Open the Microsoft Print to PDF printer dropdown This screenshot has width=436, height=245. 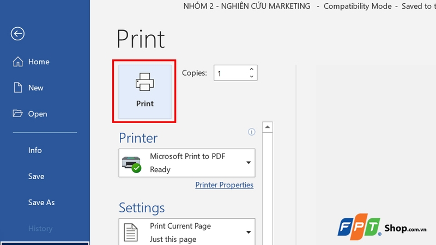coord(187,163)
